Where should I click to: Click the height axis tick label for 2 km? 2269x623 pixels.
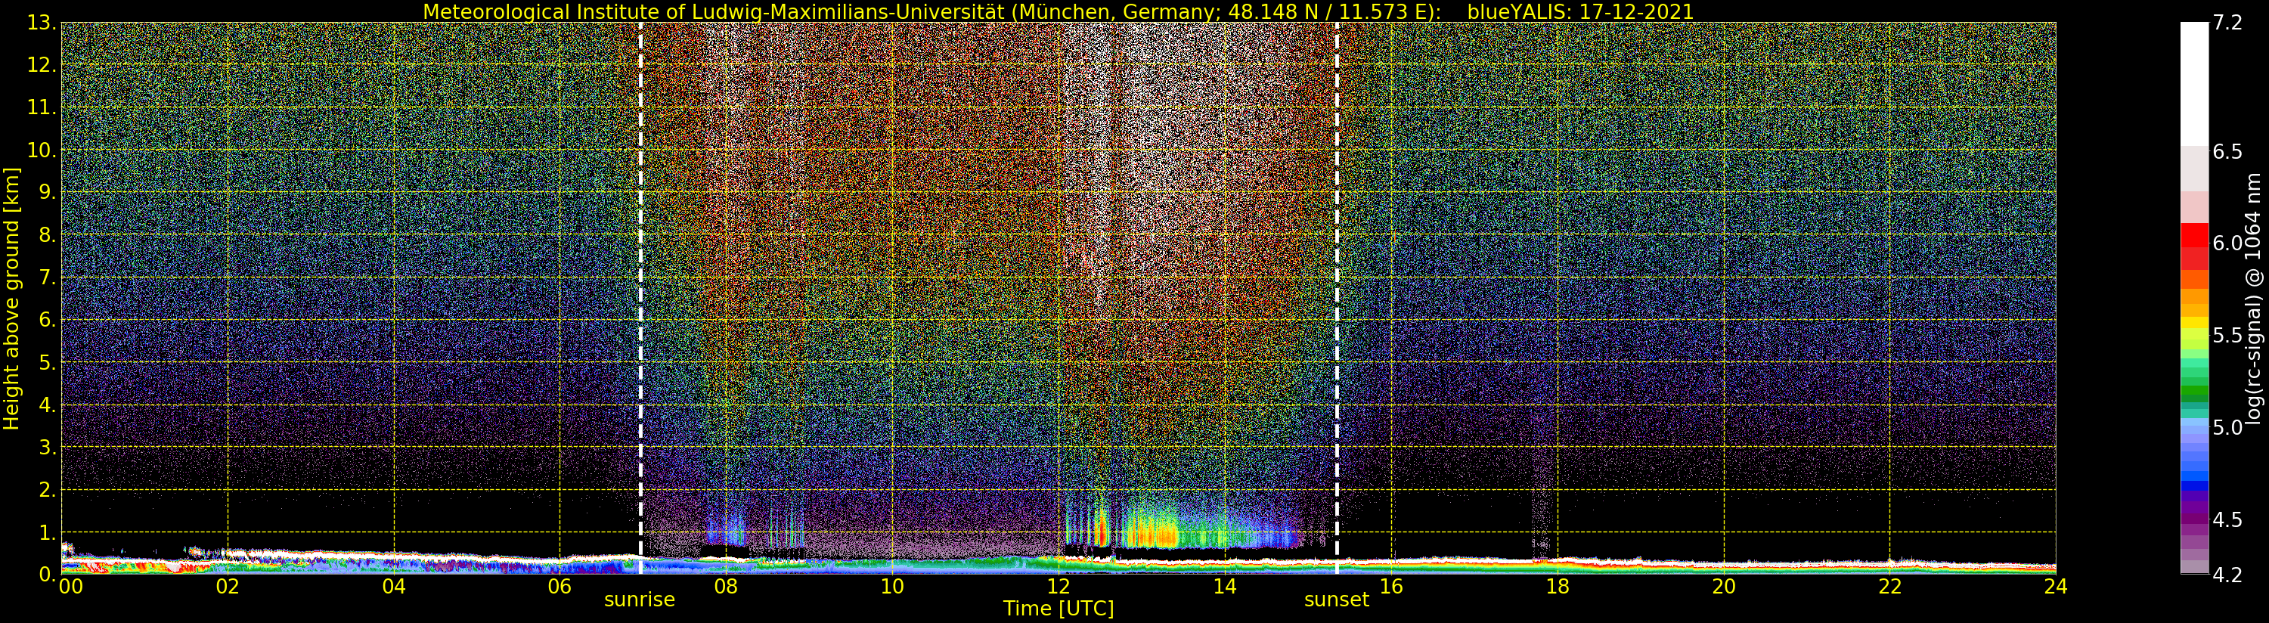tap(46, 490)
